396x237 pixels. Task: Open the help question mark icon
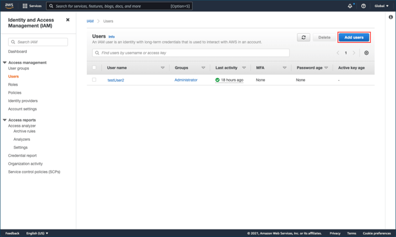click(x=364, y=6)
